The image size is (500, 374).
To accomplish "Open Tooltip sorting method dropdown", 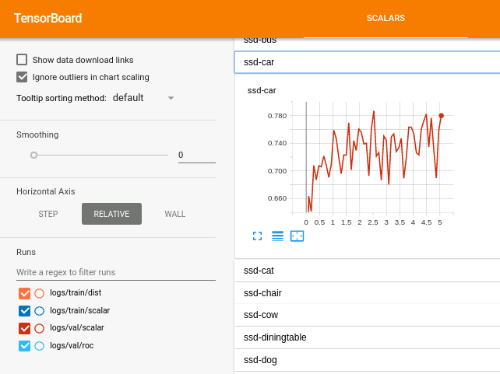I will pyautogui.click(x=143, y=98).
